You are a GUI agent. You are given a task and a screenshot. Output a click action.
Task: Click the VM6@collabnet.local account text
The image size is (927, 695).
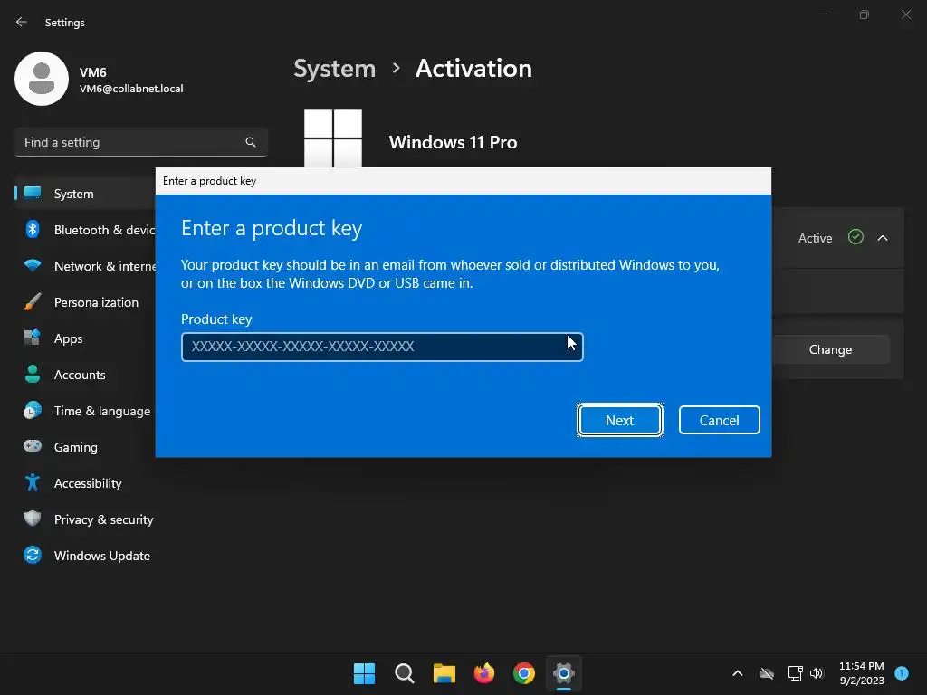pyautogui.click(x=131, y=89)
